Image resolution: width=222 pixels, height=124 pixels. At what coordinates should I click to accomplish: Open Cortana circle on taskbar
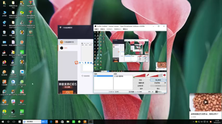[8, 122]
